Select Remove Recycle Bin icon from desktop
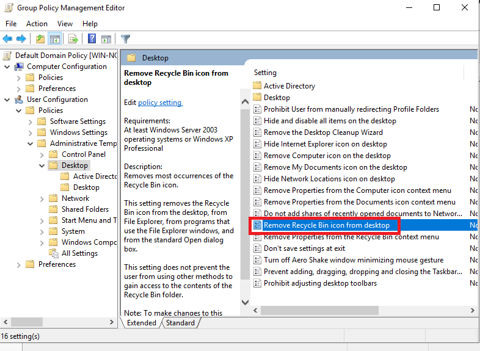Viewport: 480px width, 351px height. point(327,225)
